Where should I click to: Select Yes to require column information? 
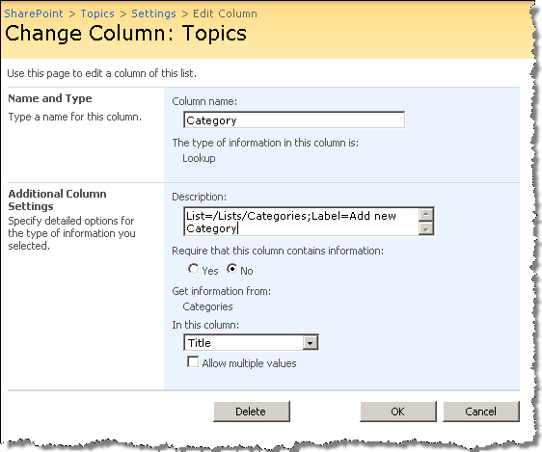pyautogui.click(x=193, y=269)
